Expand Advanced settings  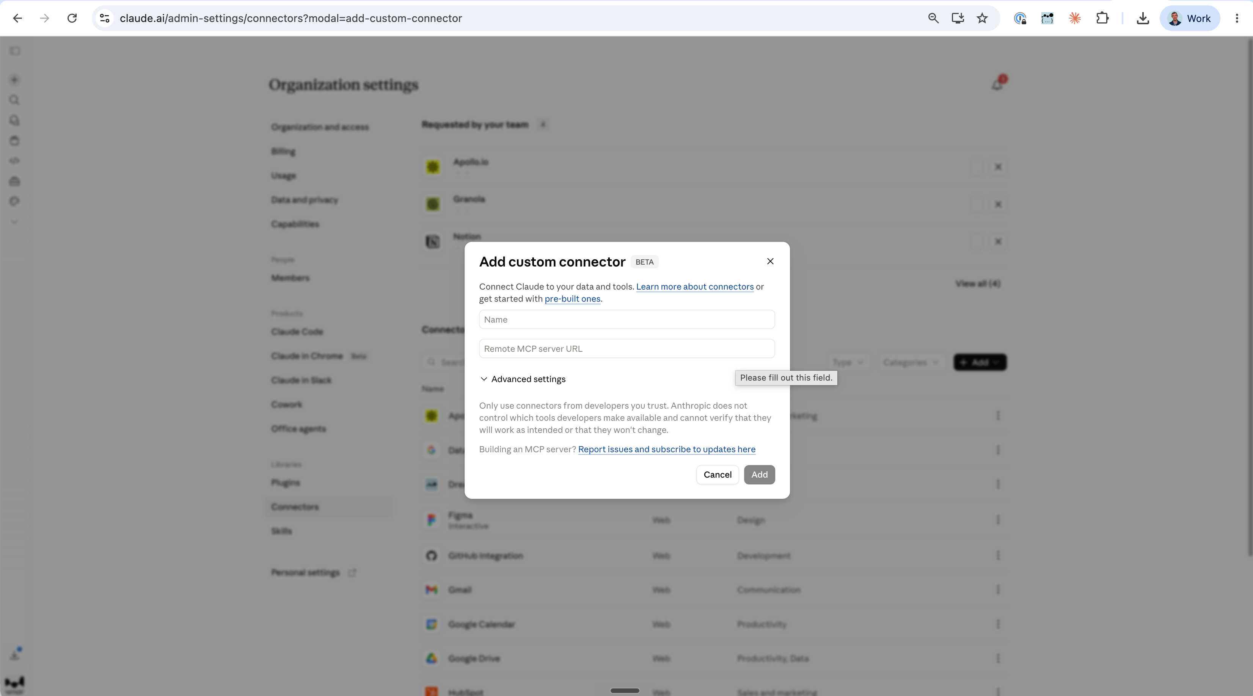[523, 379]
